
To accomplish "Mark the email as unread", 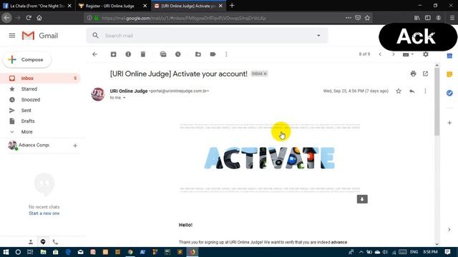I will (163, 54).
